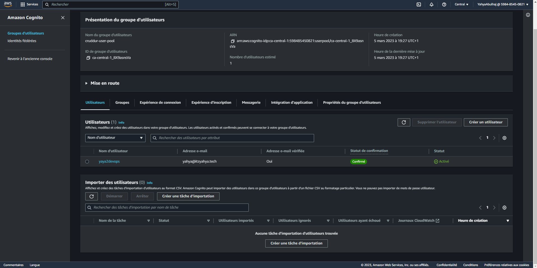The width and height of the screenshot is (537, 268).
Task: Copy the user pool ARN
Action: coord(232,41)
